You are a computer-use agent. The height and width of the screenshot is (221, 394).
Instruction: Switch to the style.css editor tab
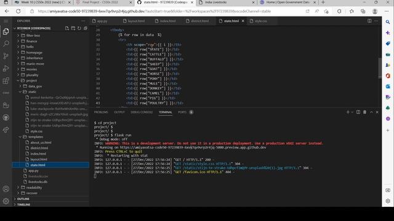tap(260, 21)
